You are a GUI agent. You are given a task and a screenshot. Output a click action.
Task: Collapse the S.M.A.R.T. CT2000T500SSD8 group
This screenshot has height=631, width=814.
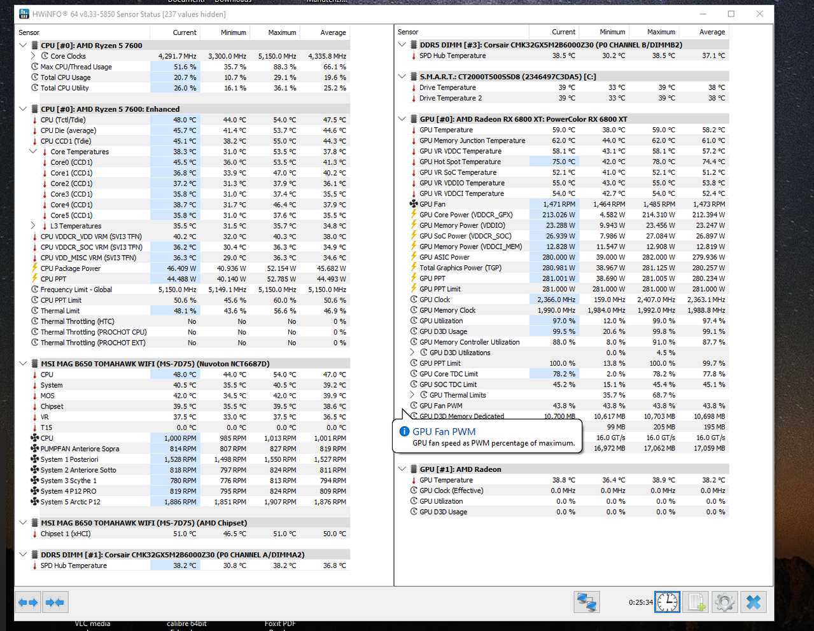[402, 77]
